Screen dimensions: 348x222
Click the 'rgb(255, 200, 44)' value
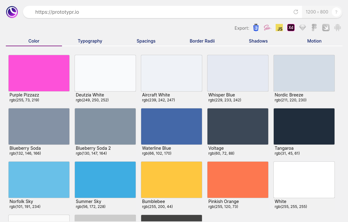[x=157, y=206]
